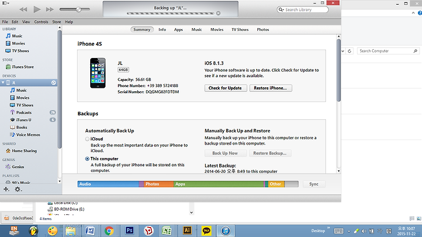
Task: Open address history dropdown in Explorer window
Action: pos(343,51)
